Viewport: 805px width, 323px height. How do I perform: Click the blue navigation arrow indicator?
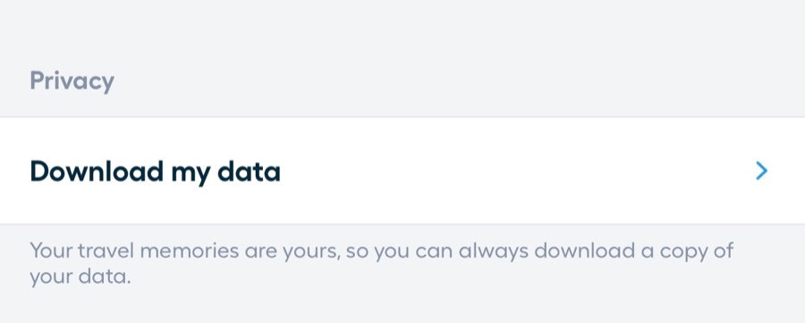pos(761,171)
